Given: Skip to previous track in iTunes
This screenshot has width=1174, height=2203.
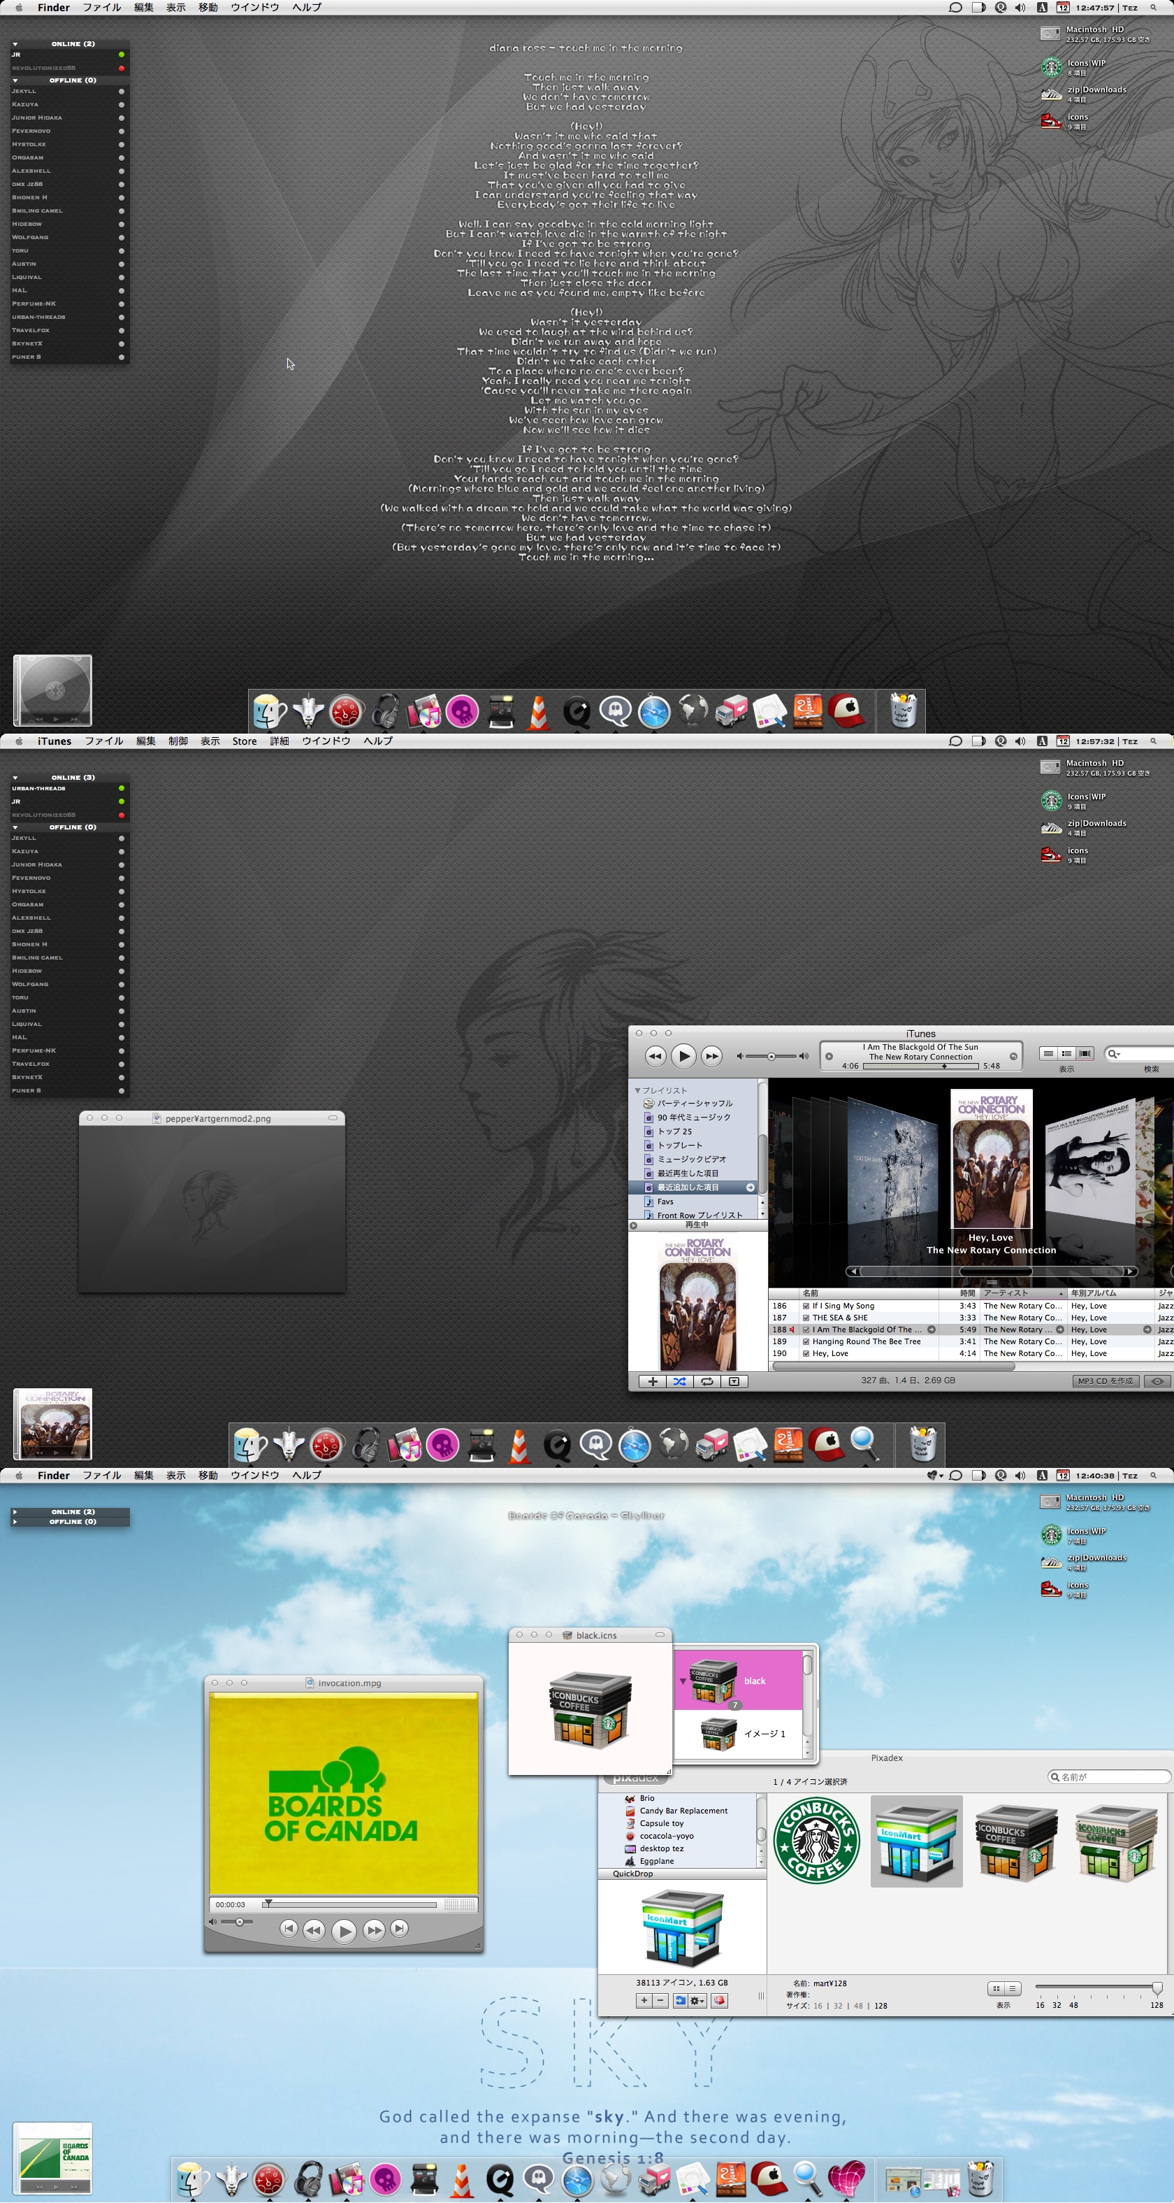Looking at the screenshot, I should click(655, 1056).
